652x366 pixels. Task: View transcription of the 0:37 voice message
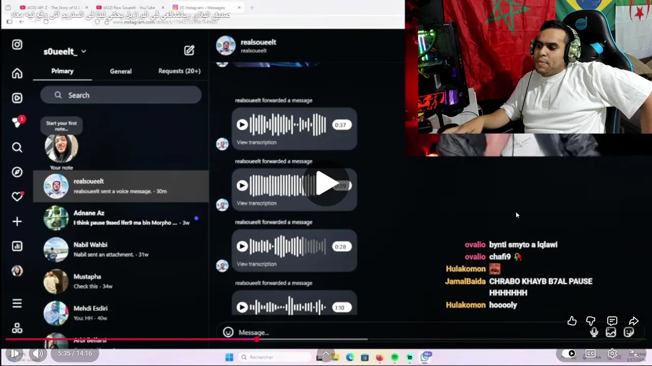[x=257, y=142]
